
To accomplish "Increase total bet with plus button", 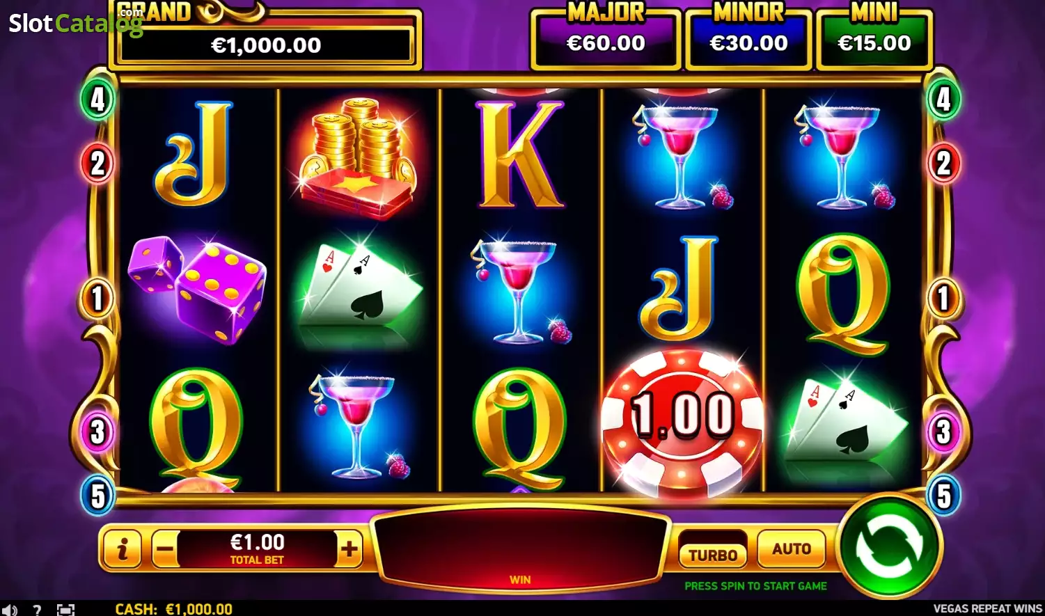I will click(x=349, y=550).
